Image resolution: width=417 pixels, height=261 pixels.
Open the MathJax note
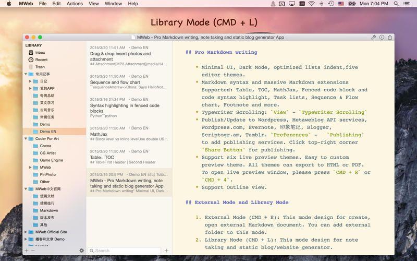pyautogui.click(x=129, y=134)
